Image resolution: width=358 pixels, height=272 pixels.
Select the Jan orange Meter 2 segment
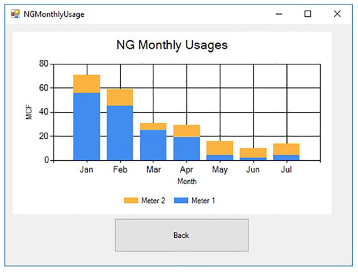pyautogui.click(x=87, y=84)
